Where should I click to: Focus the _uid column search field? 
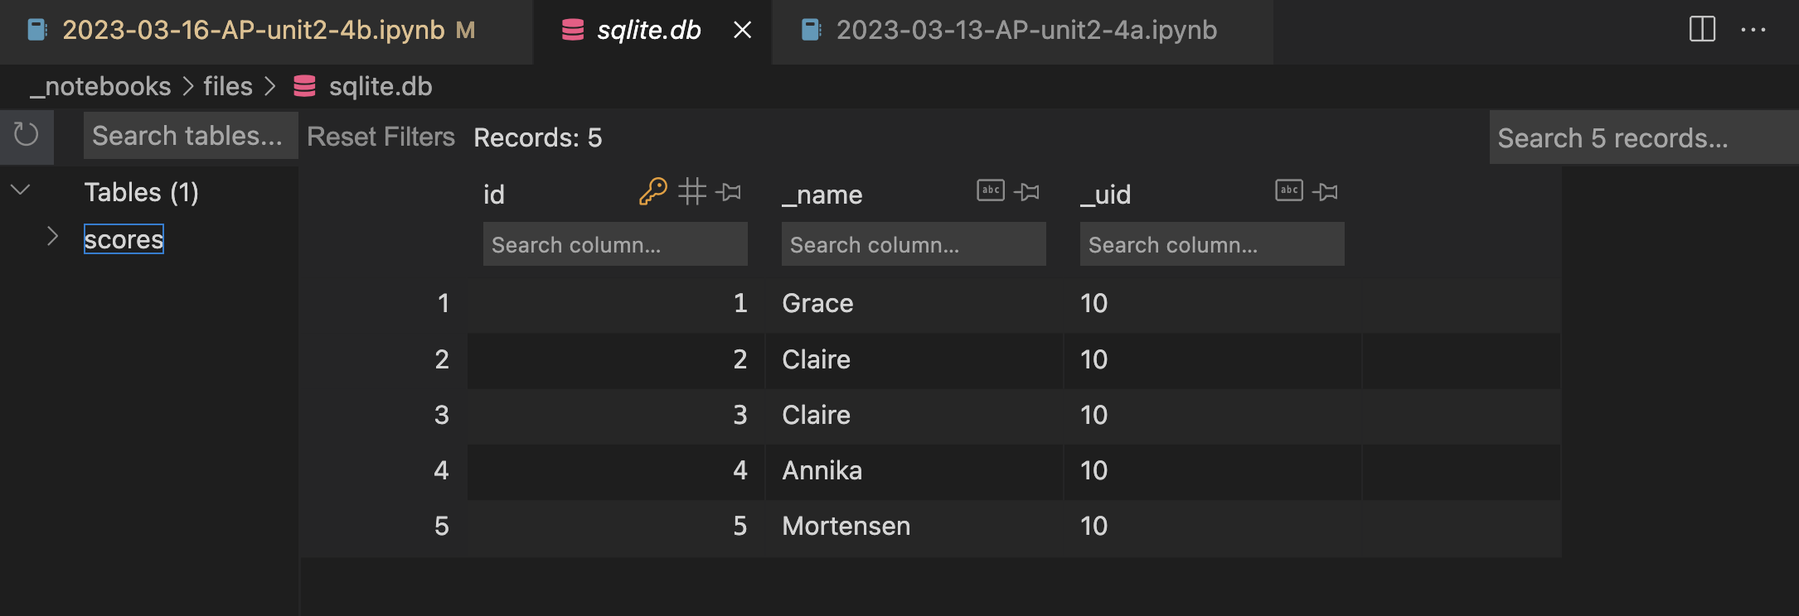[x=1212, y=244]
